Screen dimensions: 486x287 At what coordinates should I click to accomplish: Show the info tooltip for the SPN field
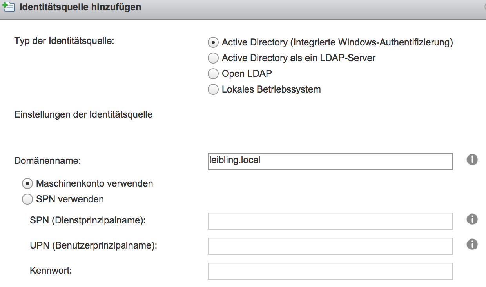[472, 219]
